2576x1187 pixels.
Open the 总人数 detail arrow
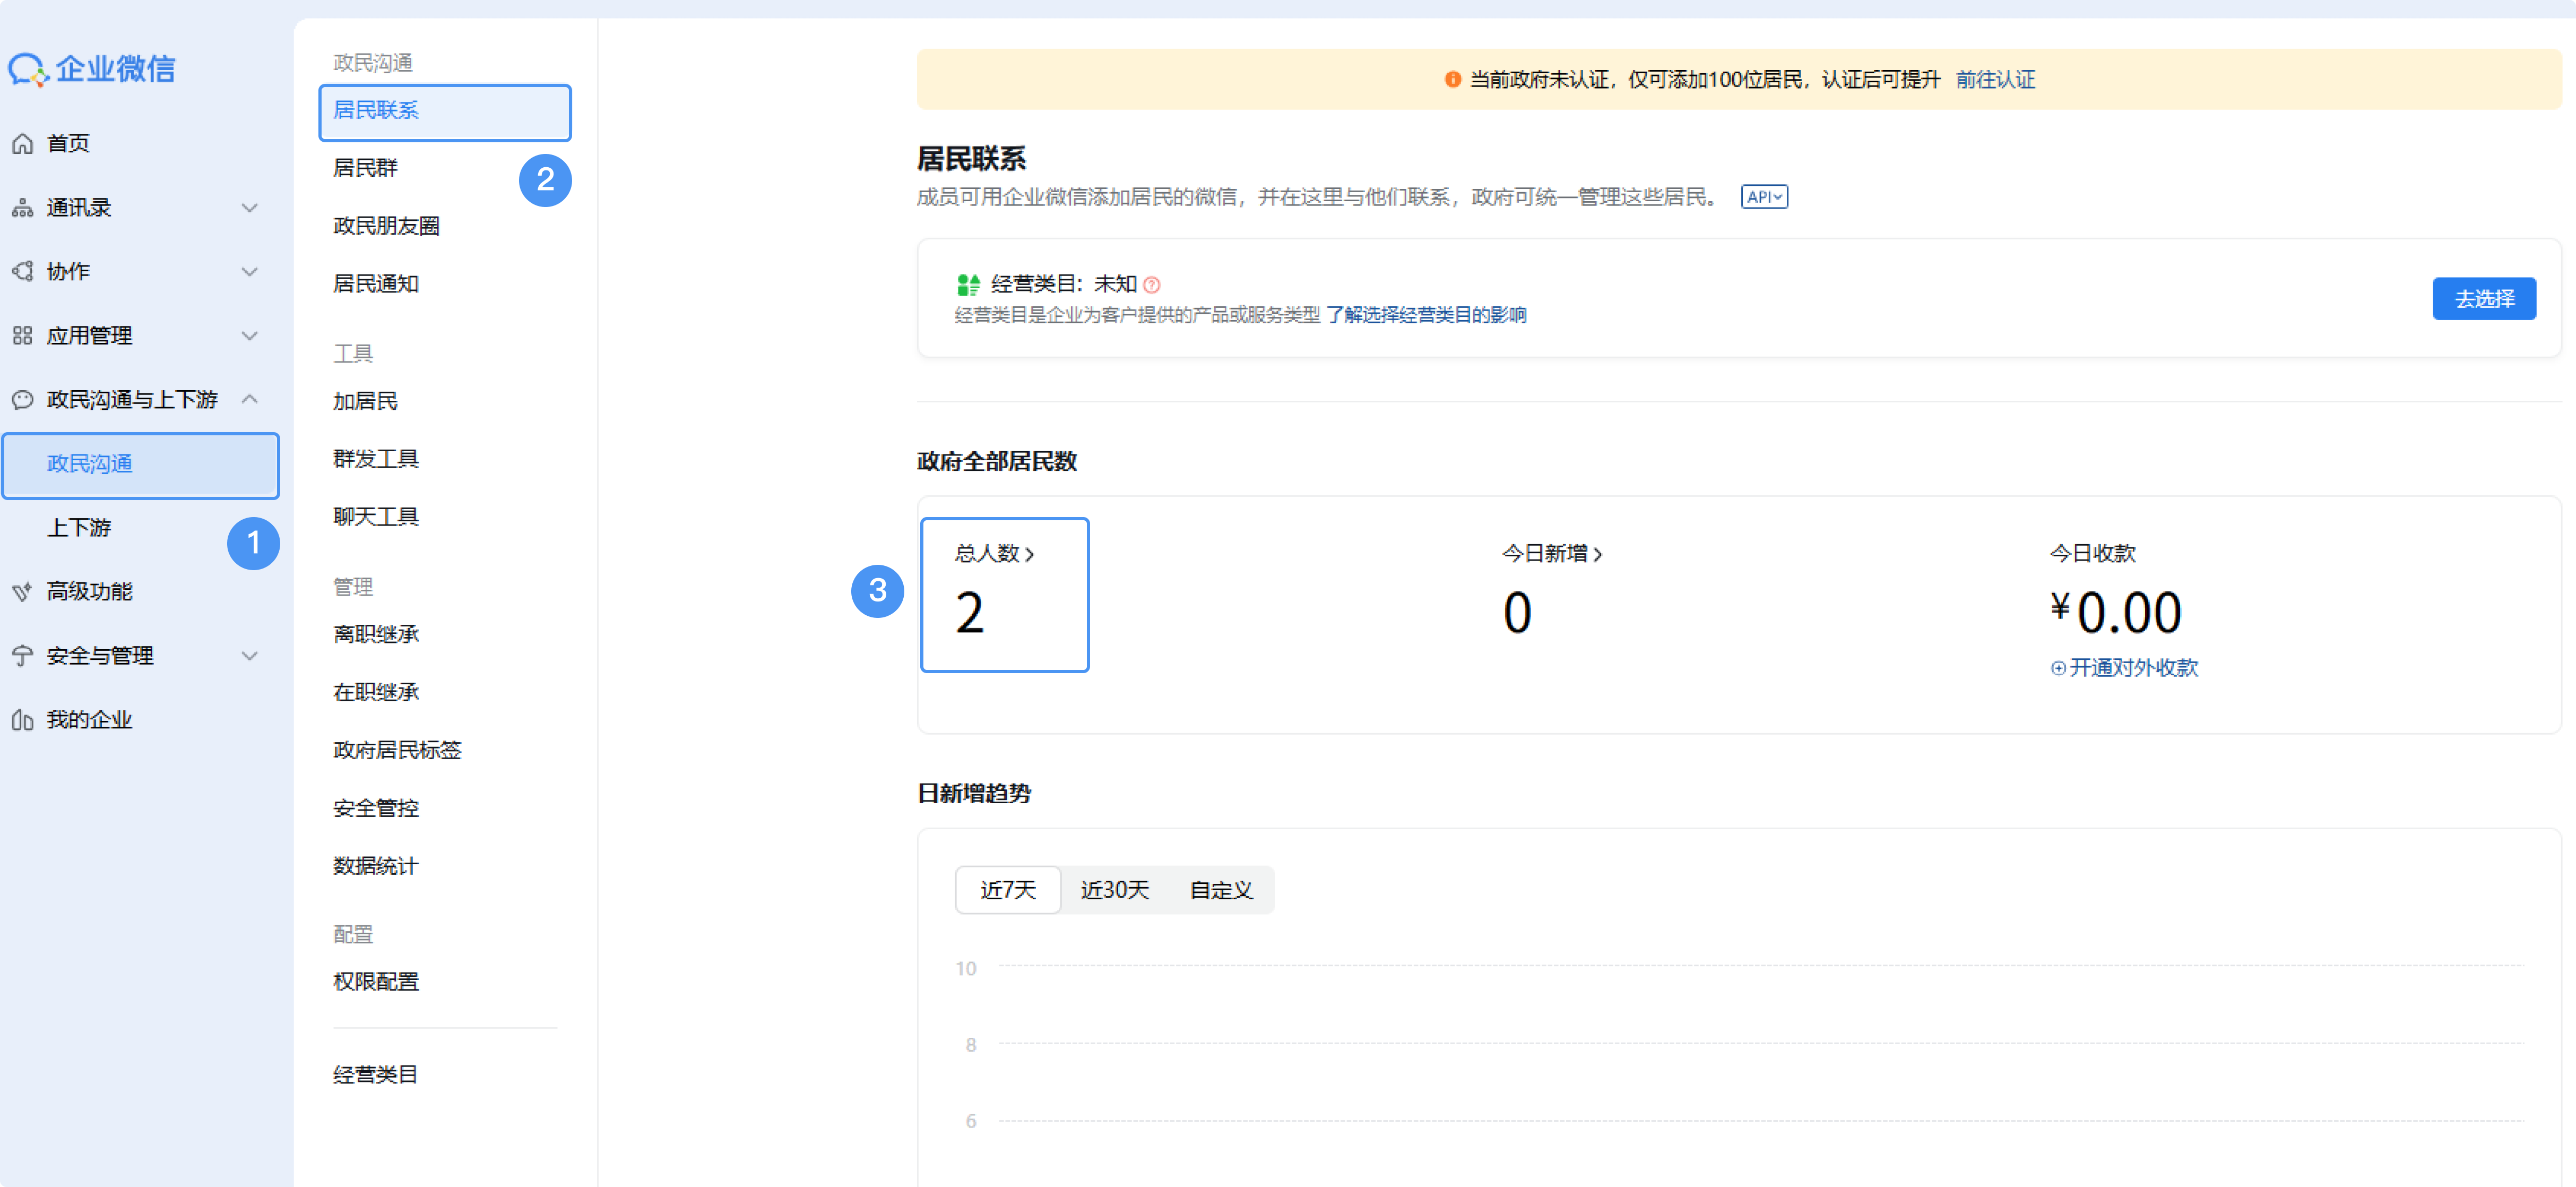(x=1029, y=554)
